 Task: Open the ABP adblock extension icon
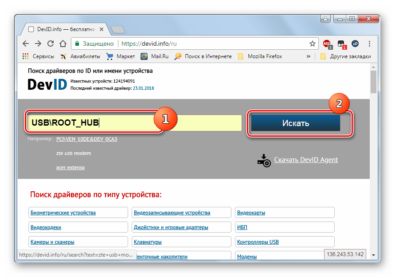[327, 44]
